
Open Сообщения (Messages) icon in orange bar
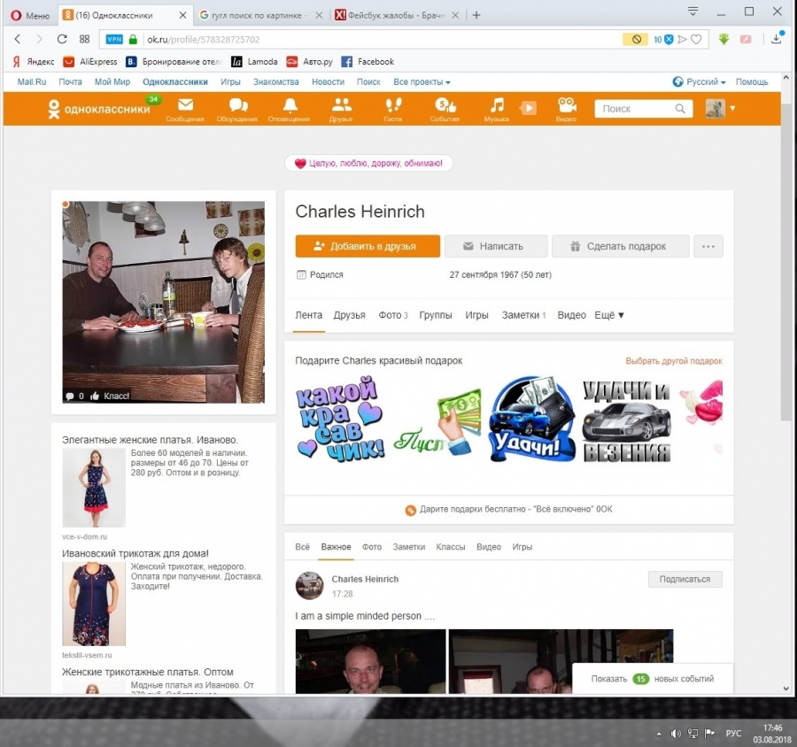coord(184,108)
